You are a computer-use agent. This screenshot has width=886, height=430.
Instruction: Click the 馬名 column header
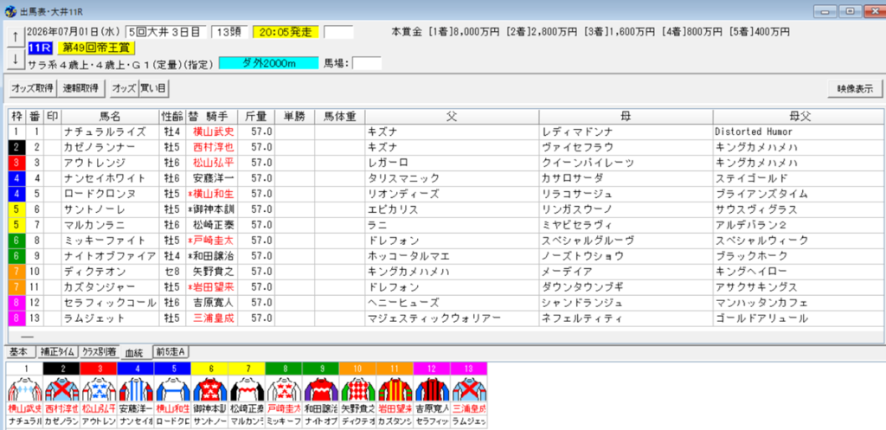click(110, 117)
